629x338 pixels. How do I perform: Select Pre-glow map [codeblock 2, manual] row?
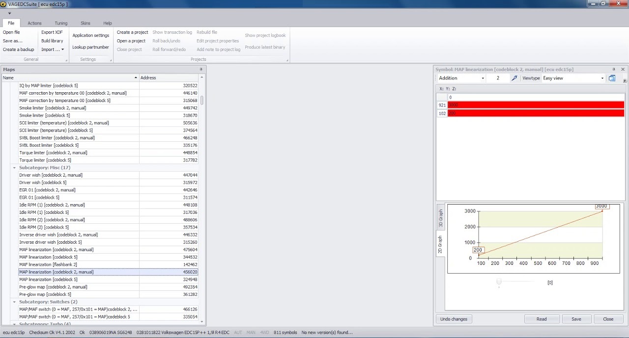coord(108,287)
